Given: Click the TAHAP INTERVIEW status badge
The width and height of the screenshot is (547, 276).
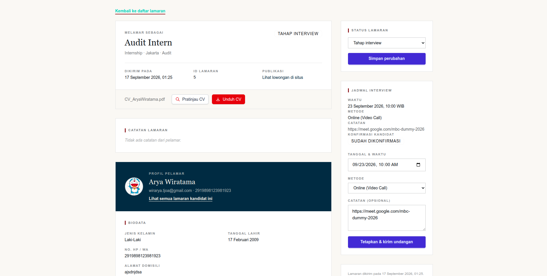Looking at the screenshot, I should pyautogui.click(x=298, y=34).
